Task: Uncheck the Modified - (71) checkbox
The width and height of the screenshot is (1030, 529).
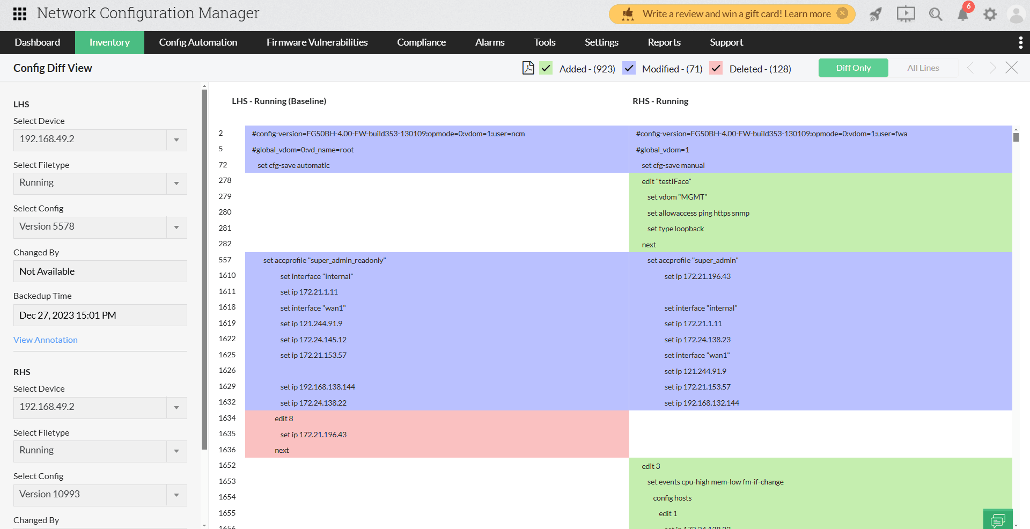Action: 628,69
